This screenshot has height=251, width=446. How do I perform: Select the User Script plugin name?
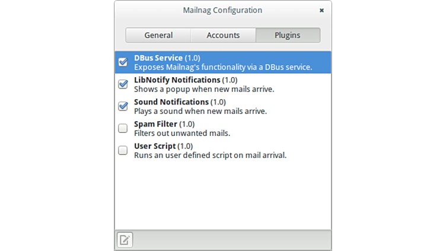[155, 146]
